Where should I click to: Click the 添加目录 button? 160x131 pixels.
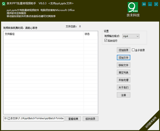click(x=123, y=50)
